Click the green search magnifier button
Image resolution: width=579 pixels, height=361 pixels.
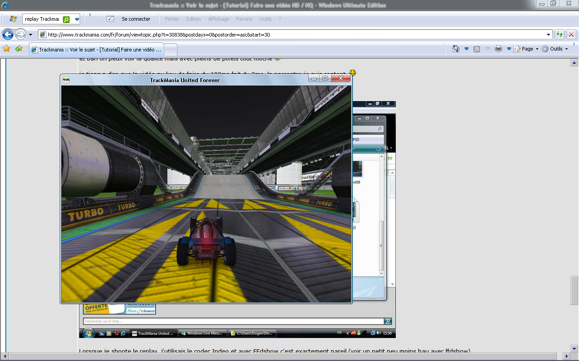pyautogui.click(x=66, y=19)
